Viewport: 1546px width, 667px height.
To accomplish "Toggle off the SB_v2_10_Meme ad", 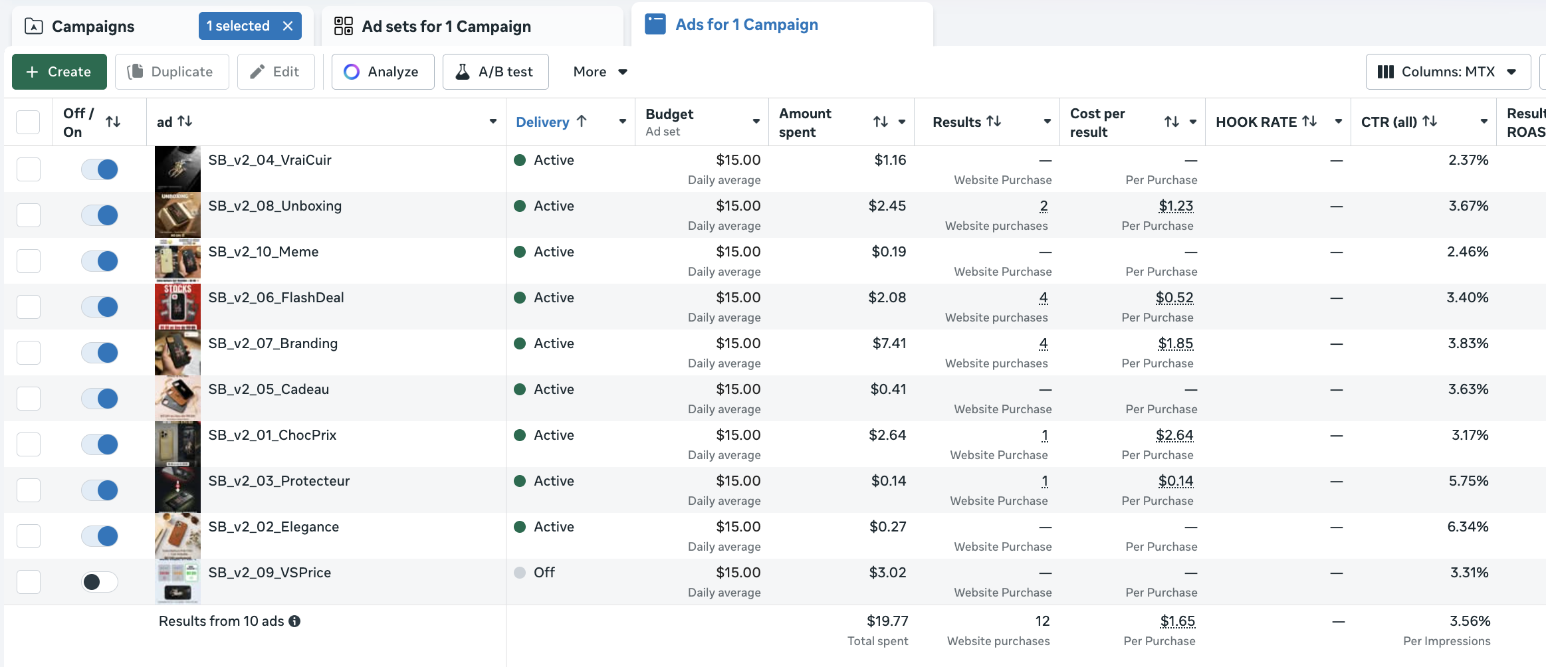I will click(100, 261).
